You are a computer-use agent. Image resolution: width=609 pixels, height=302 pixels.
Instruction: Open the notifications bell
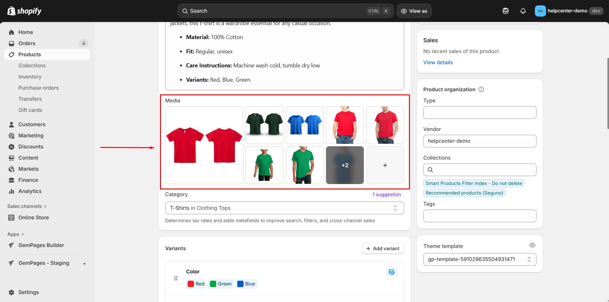tap(523, 11)
